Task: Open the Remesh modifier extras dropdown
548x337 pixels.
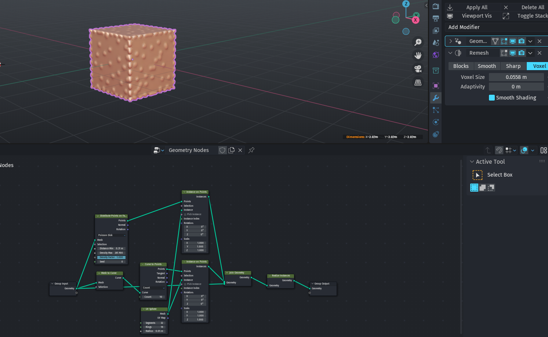Action: coord(530,53)
